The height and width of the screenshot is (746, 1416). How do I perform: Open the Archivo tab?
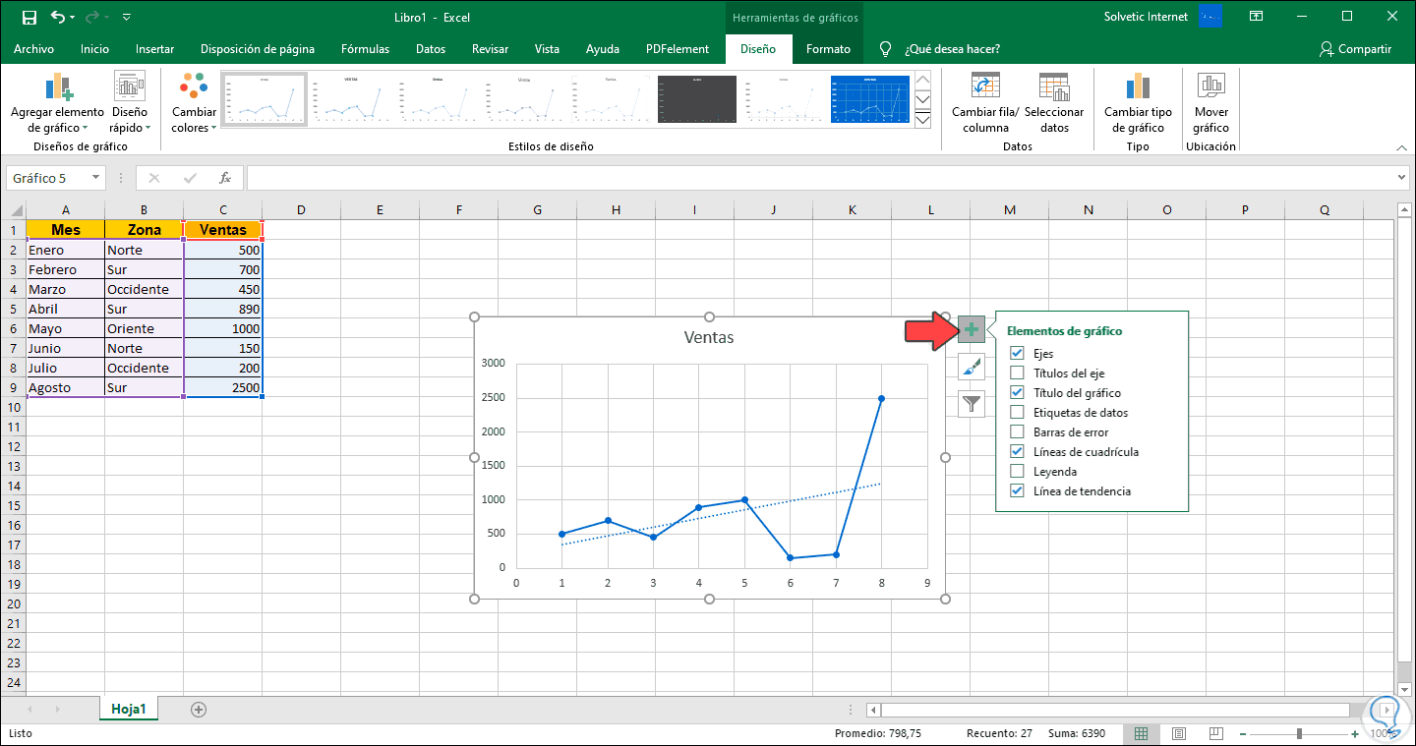click(34, 49)
